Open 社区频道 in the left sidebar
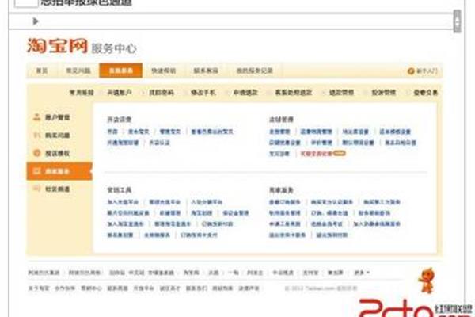This screenshot has width=475, height=317. point(57,189)
